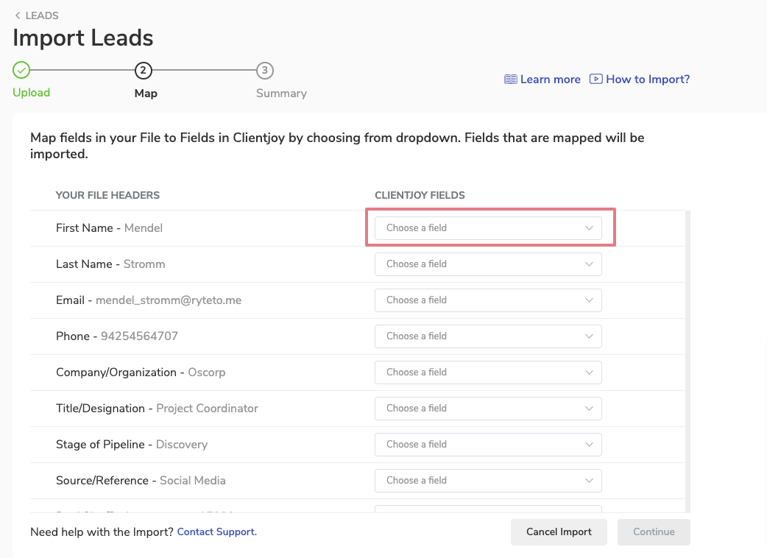Open the Email field mapping dropdown
The width and height of the screenshot is (767, 558).
[488, 300]
